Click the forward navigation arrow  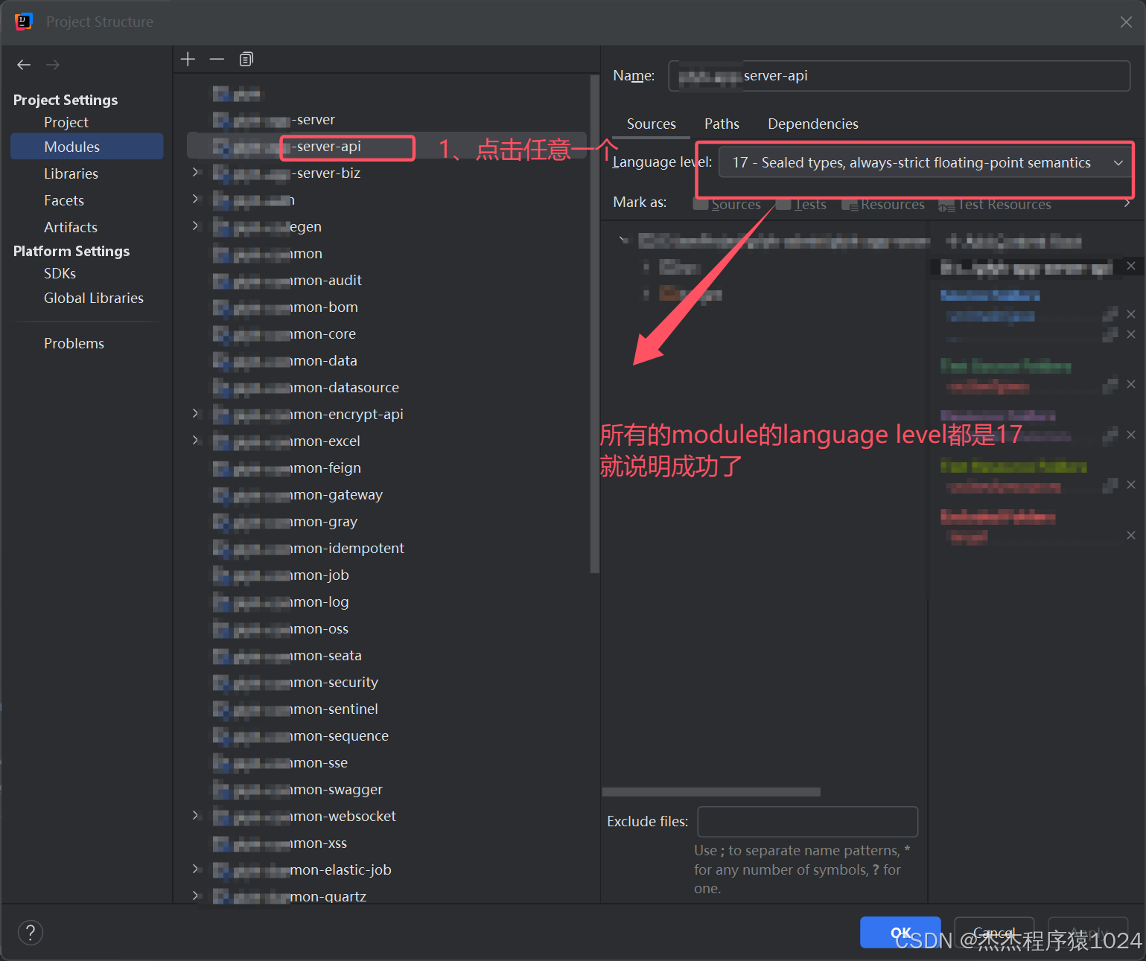(x=52, y=65)
